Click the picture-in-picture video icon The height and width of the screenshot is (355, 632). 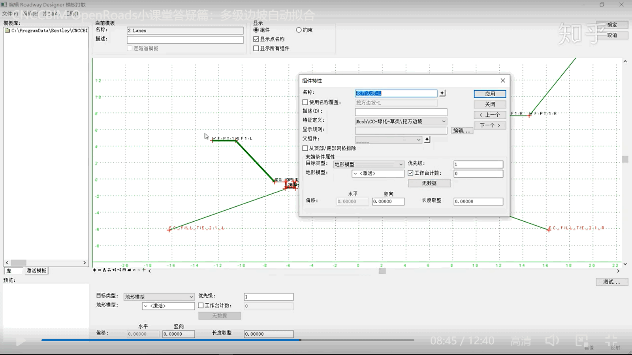point(582,340)
